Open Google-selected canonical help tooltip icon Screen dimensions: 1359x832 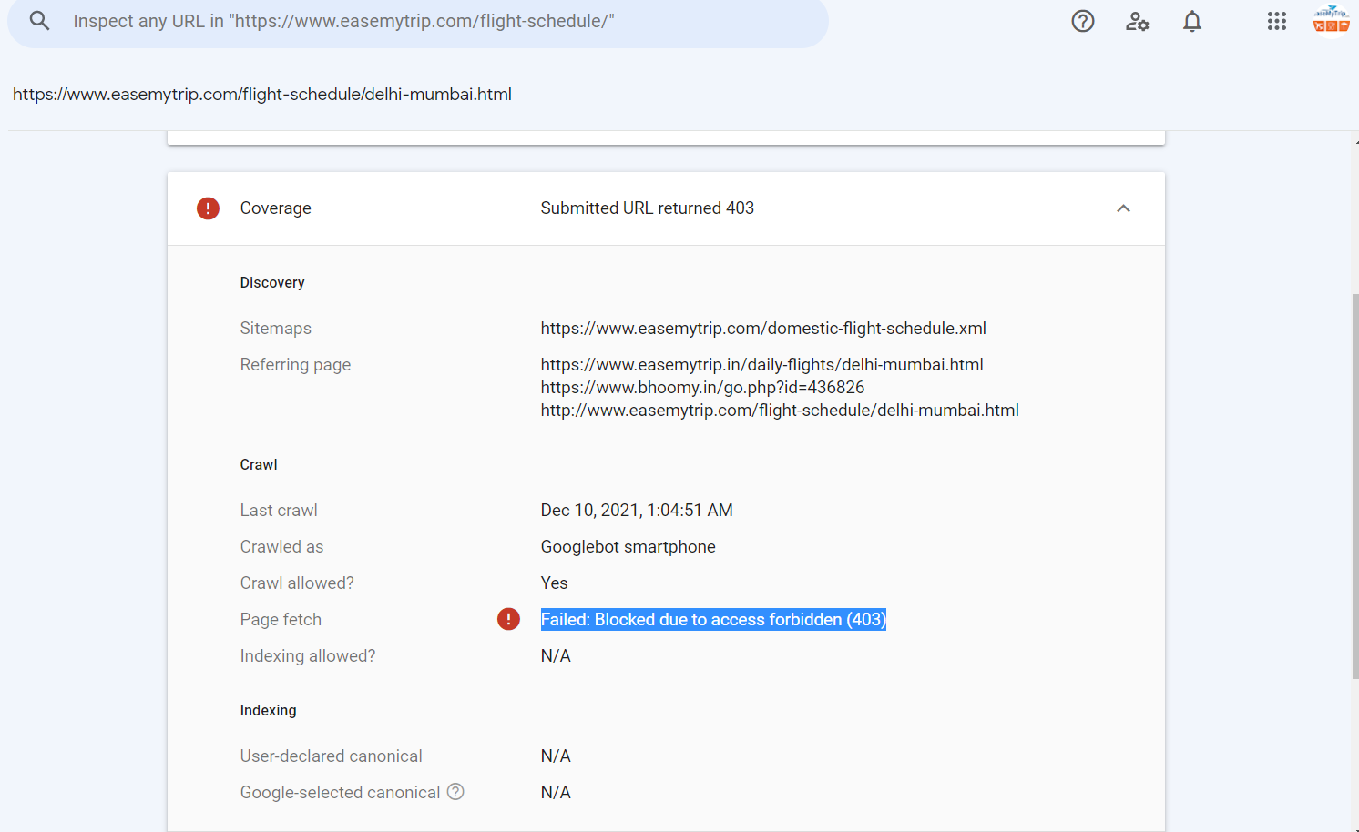455,792
